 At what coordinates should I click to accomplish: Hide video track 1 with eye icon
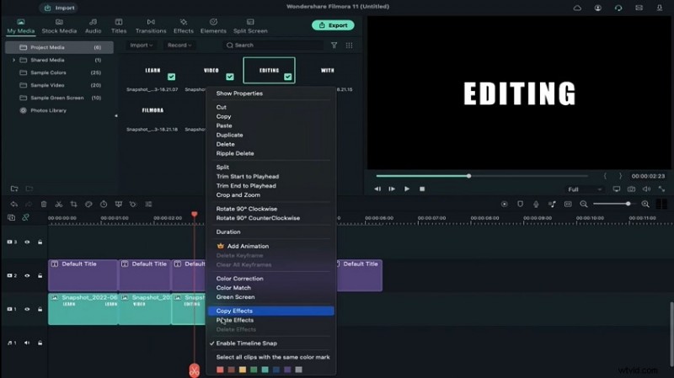(x=27, y=309)
